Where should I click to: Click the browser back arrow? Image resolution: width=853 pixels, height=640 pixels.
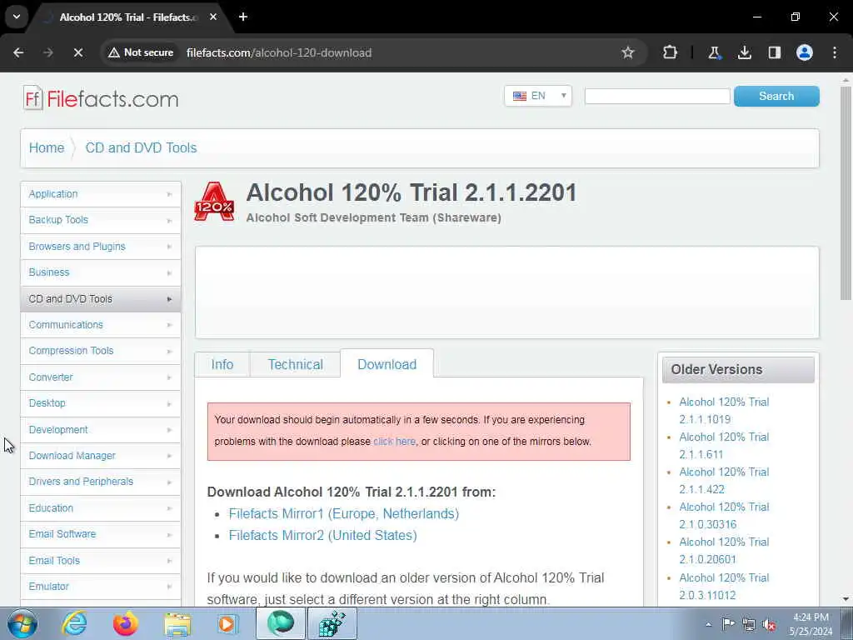coord(18,52)
